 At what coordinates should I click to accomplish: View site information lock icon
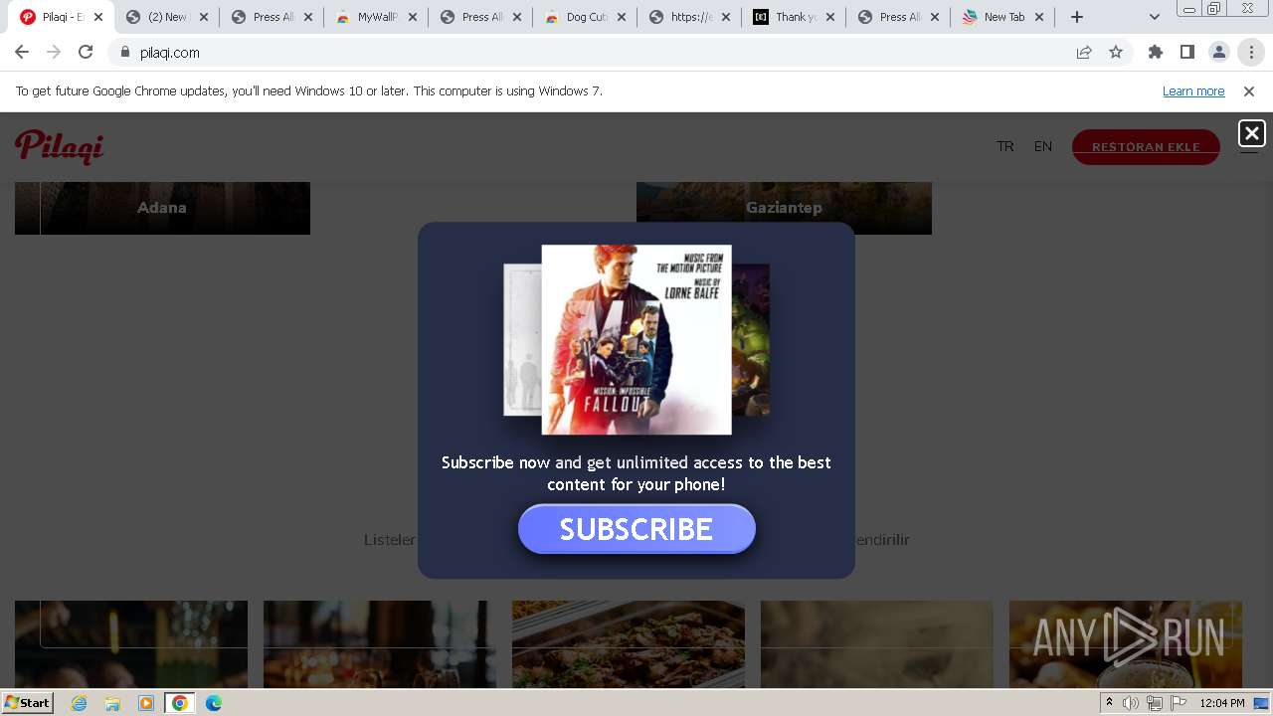[125, 53]
